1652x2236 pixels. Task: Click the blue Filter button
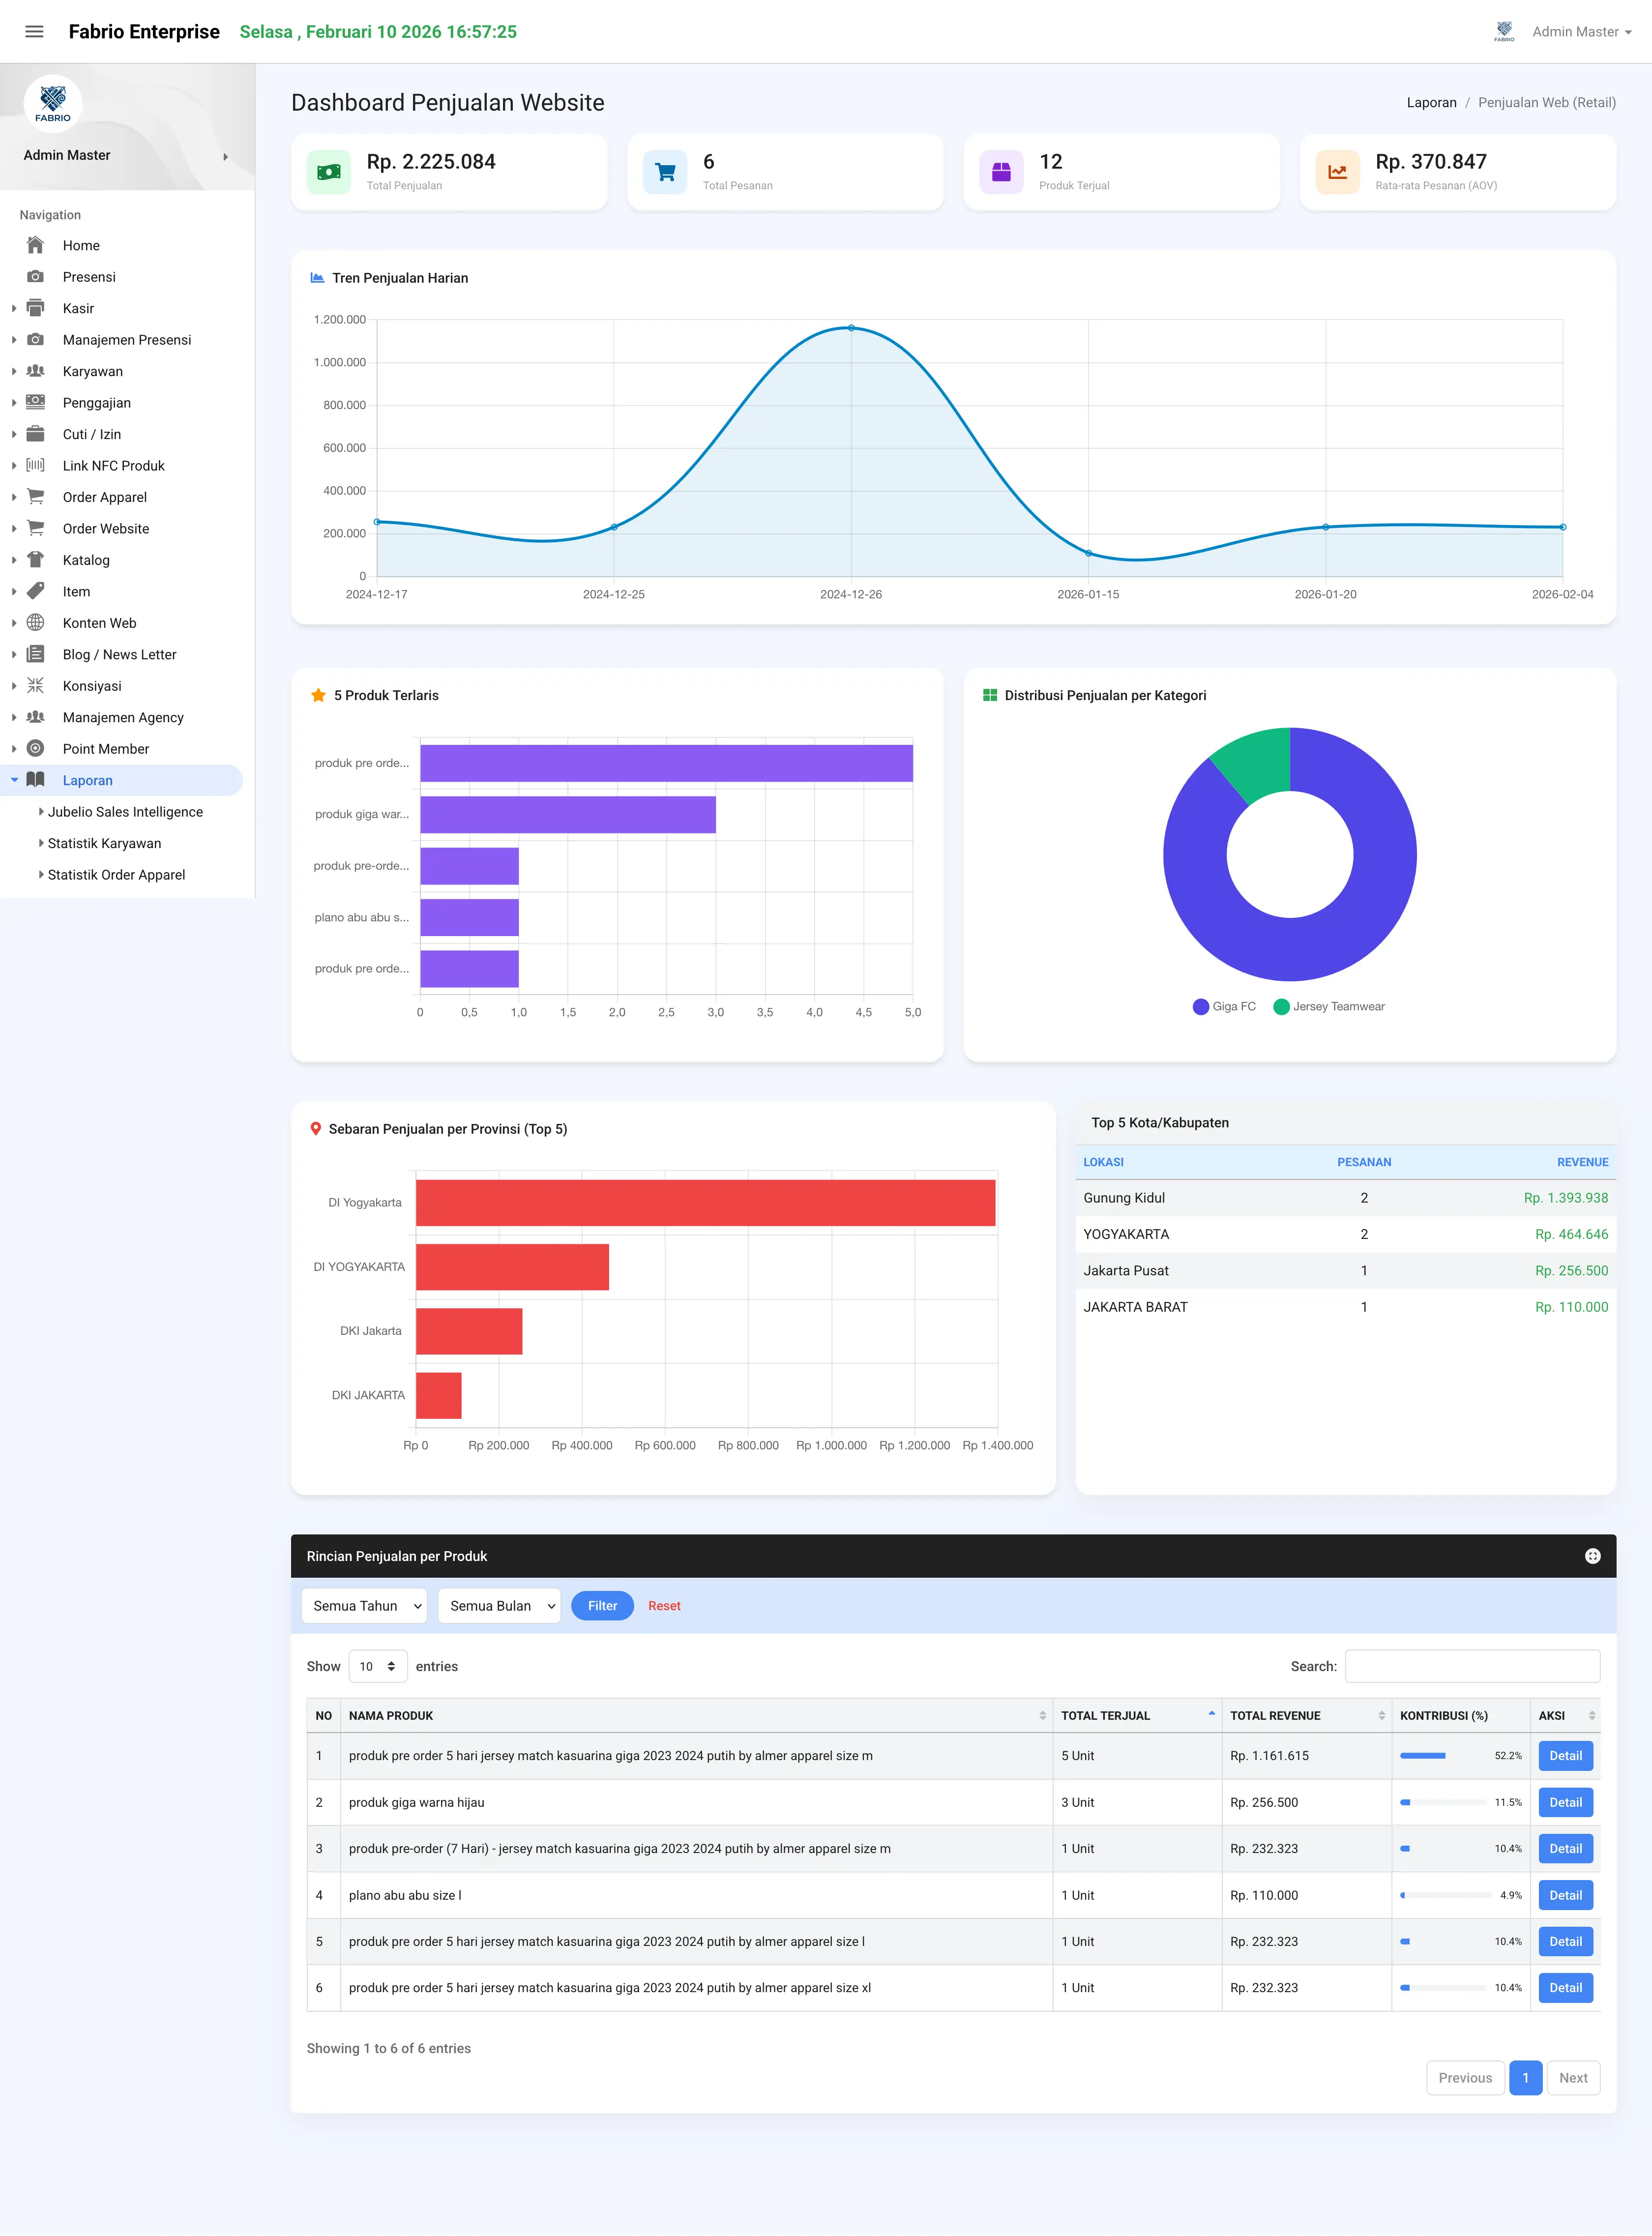click(602, 1606)
